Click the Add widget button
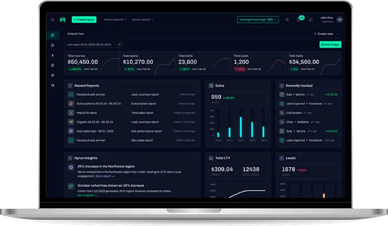 (x=330, y=44)
